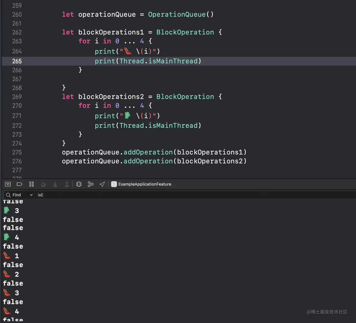Click the console search field containing isE
Image resolution: width=356 pixels, height=323 pixels.
pyautogui.click(x=196, y=195)
